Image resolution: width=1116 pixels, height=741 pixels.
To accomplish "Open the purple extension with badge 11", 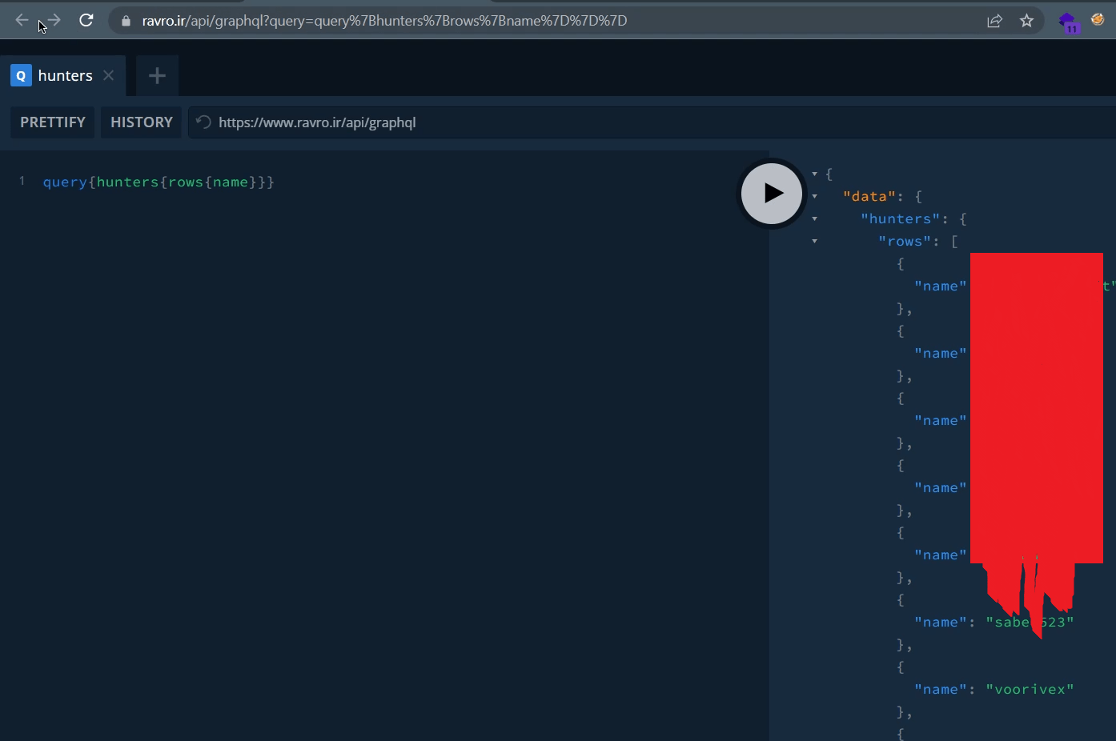I will coord(1068,22).
